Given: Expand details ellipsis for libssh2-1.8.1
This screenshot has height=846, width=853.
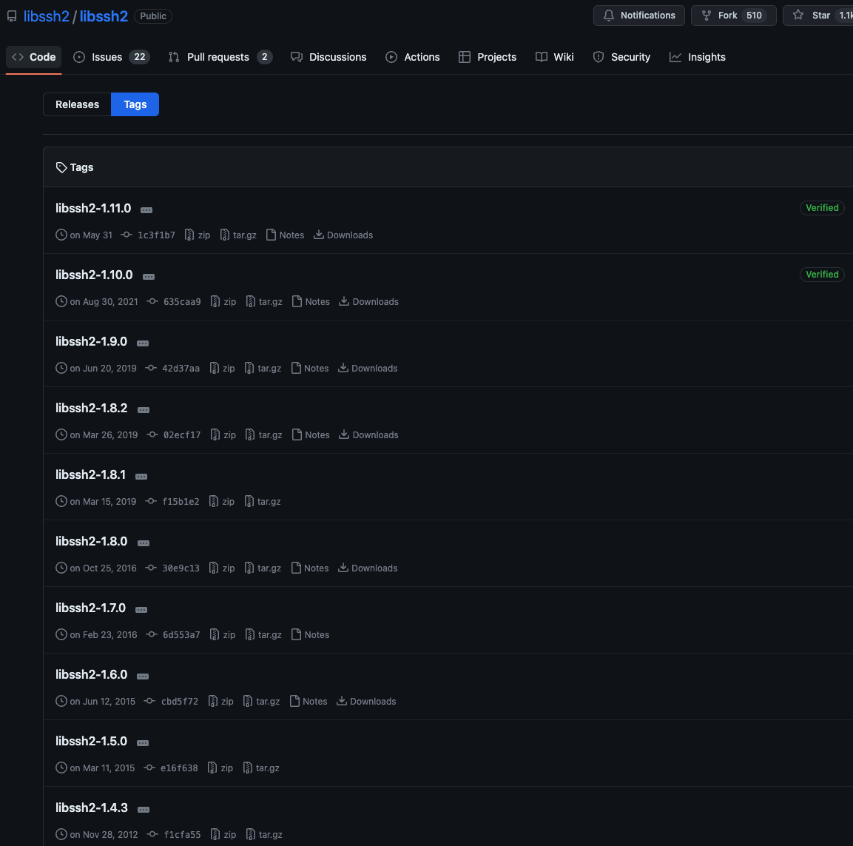Looking at the screenshot, I should click(x=141, y=477).
